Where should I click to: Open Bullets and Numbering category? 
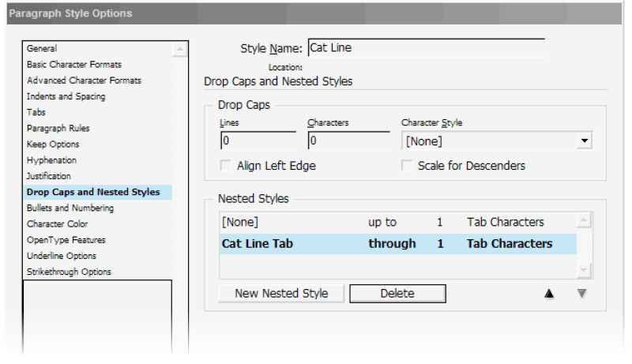[70, 208]
